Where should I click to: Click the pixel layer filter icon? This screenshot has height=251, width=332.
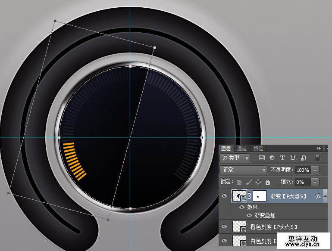pos(263,158)
